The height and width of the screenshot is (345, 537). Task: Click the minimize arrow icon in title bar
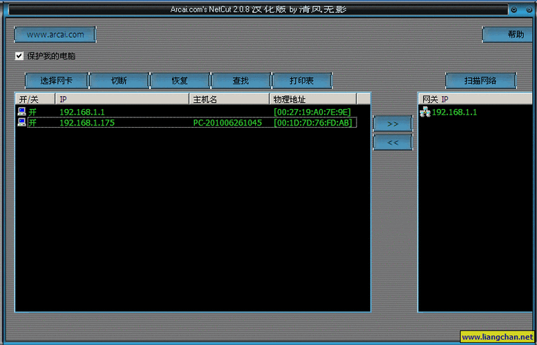click(514, 9)
